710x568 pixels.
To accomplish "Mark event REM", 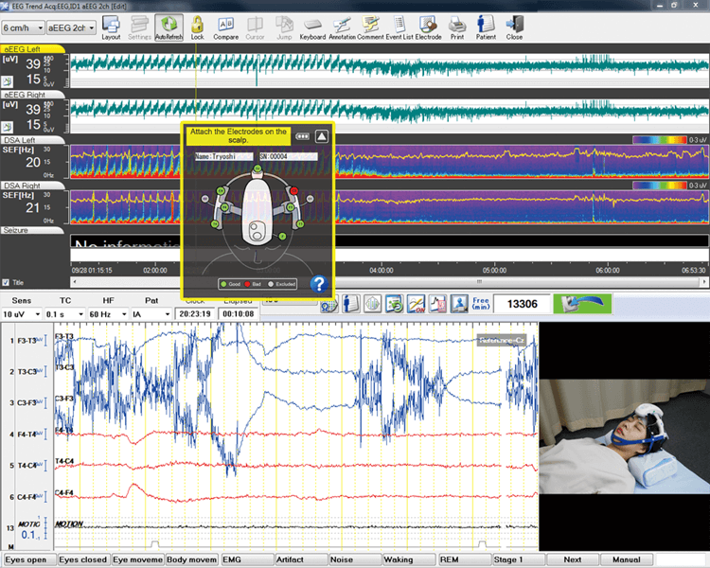I will tap(464, 559).
